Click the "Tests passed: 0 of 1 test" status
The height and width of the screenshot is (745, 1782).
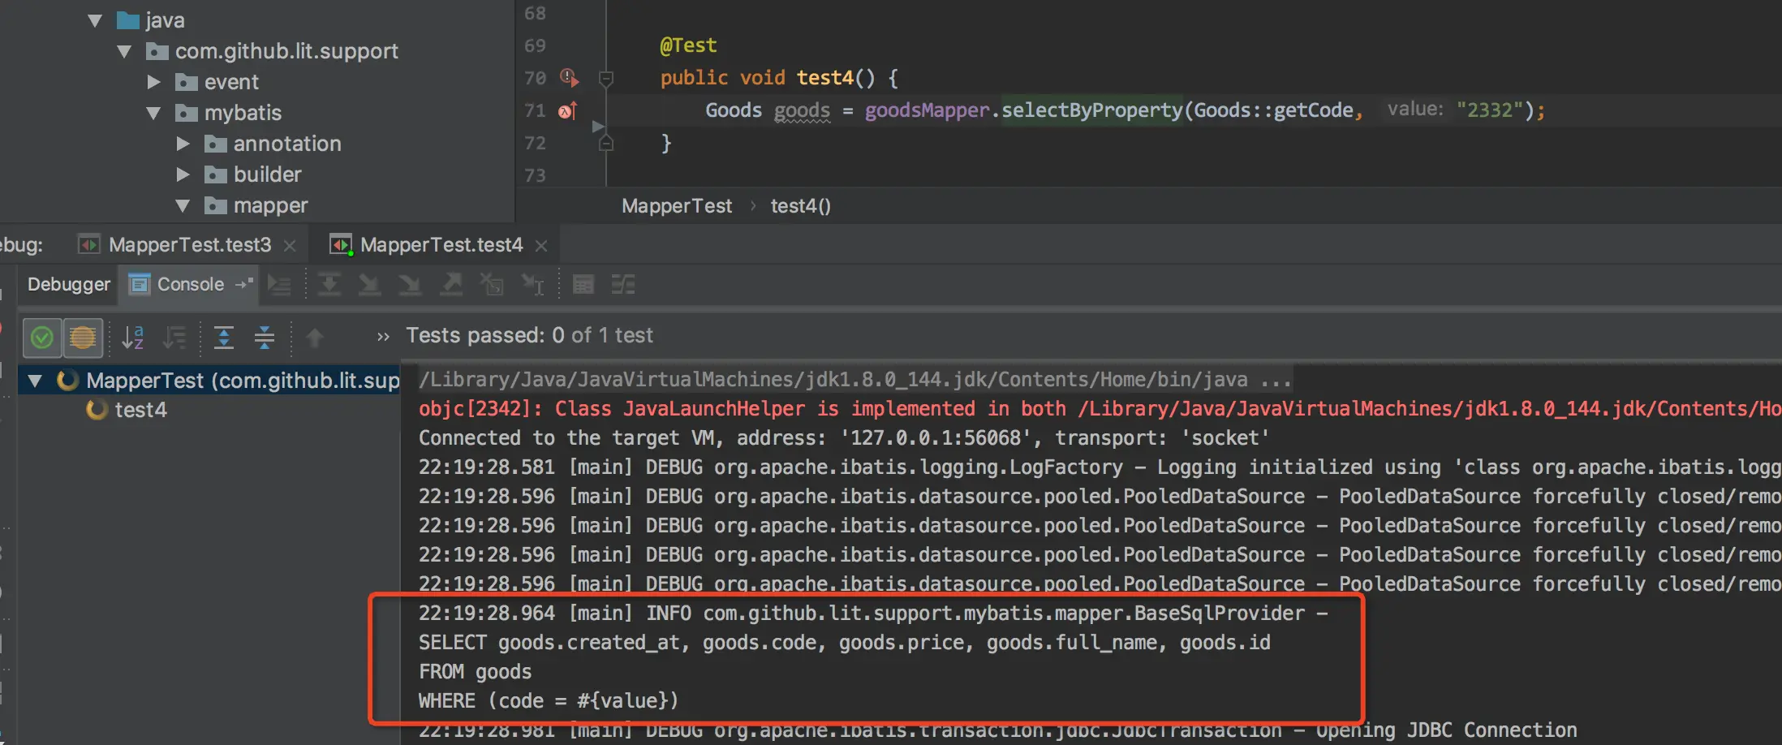[x=529, y=335]
